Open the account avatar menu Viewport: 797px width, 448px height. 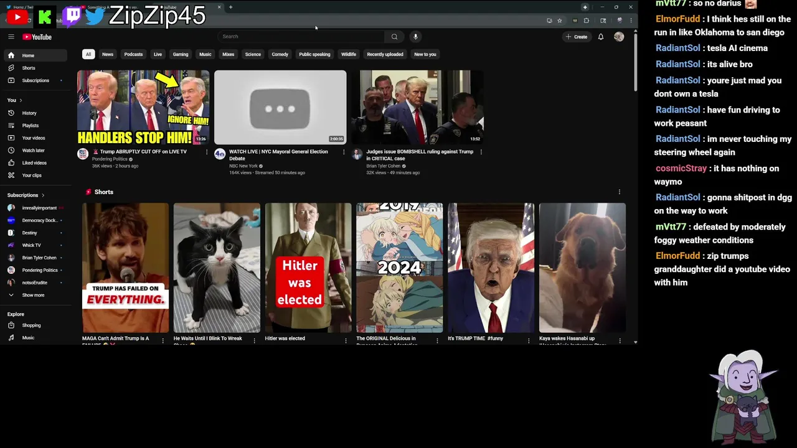[x=619, y=37]
